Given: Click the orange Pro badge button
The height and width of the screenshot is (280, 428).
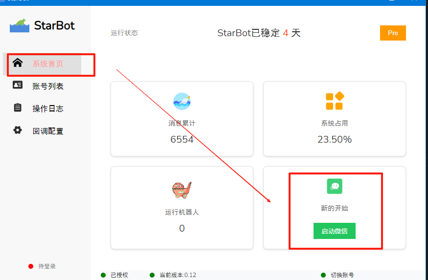Looking at the screenshot, I should (393, 33).
